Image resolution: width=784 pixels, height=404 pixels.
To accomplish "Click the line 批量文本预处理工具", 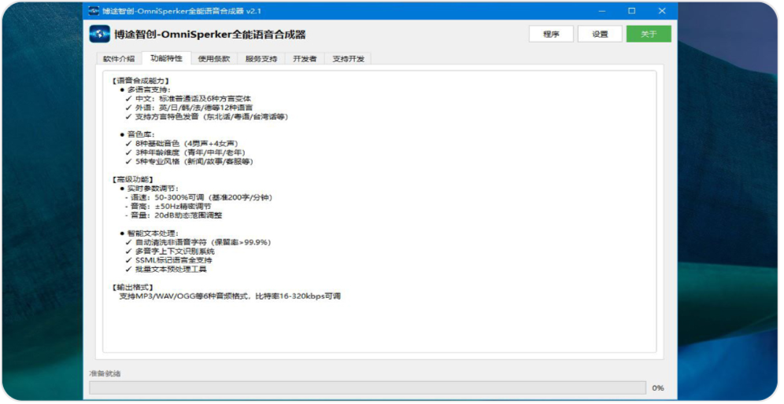I will (x=166, y=270).
